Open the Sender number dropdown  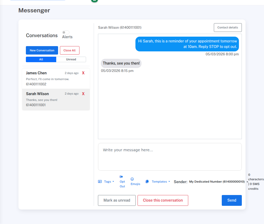tap(219, 182)
